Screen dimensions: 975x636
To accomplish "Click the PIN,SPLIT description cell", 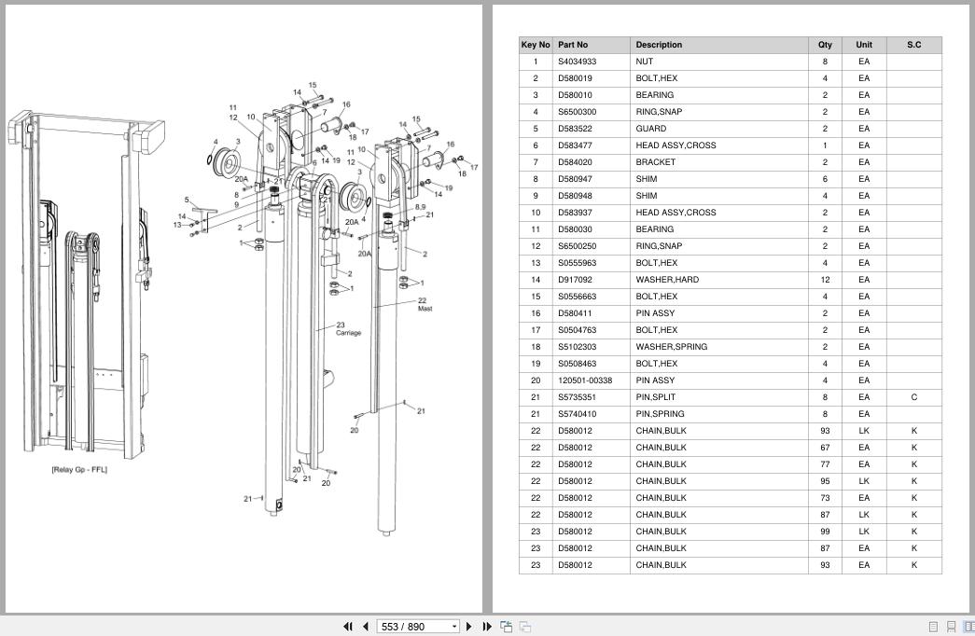I will [718, 397].
